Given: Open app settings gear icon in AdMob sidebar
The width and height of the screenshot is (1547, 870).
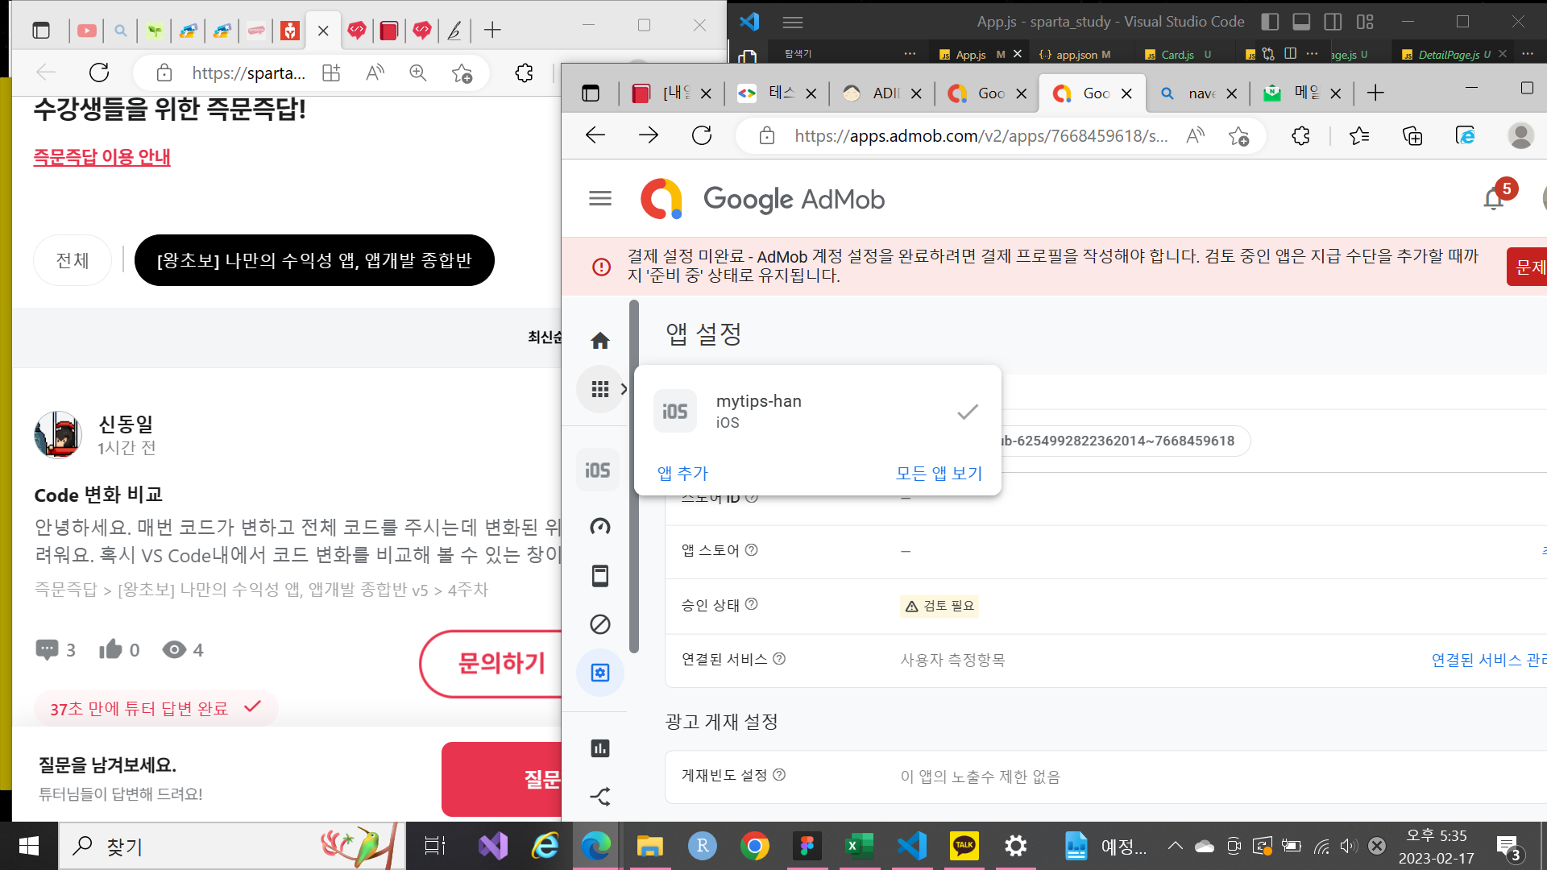Looking at the screenshot, I should coord(599,673).
